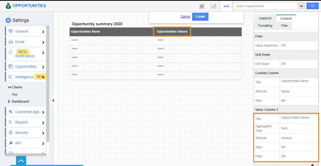Click the blue search magnifier button
Viewport: 321px width, 166px height.
[313, 6]
